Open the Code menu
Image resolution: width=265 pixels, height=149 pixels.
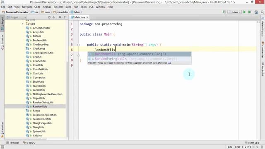pyautogui.click(x=37, y=7)
